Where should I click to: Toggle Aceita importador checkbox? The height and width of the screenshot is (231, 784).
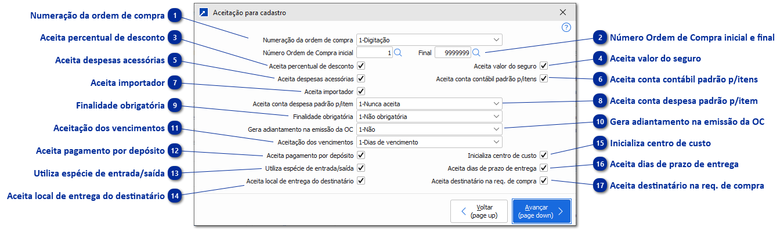(x=361, y=91)
